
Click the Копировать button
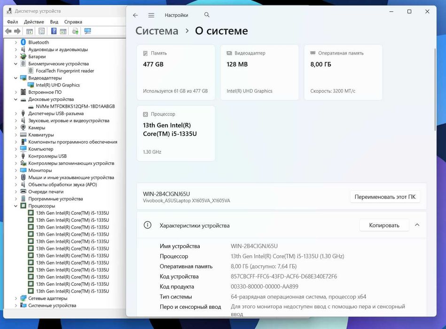[384, 225]
